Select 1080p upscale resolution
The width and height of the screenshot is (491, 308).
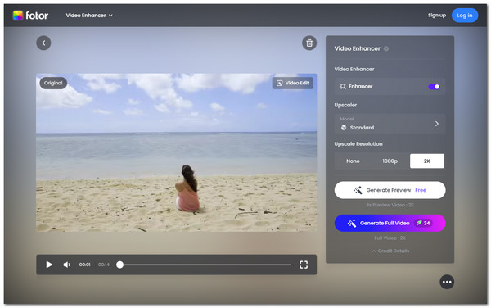pos(390,161)
